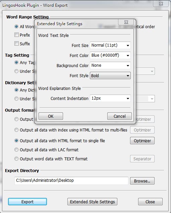Open the Font Color dropdown
This screenshot has width=171, height=213.
110,55
